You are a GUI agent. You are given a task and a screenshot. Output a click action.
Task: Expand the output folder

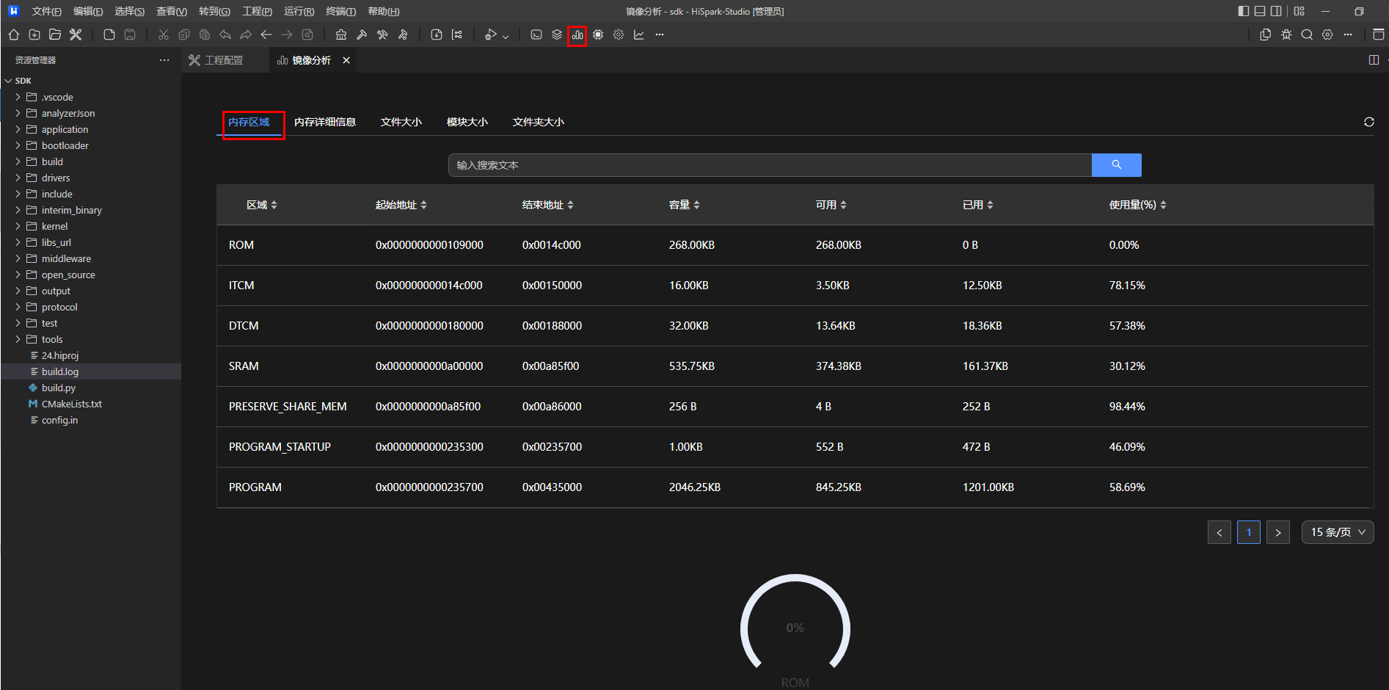(x=18, y=291)
